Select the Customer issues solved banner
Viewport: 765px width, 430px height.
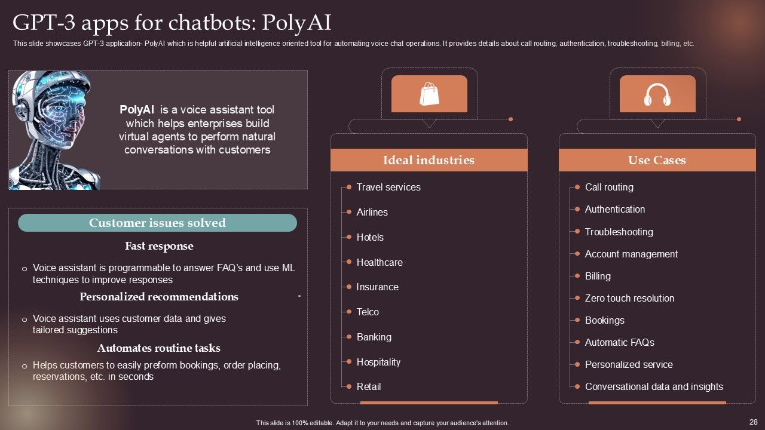click(x=157, y=223)
